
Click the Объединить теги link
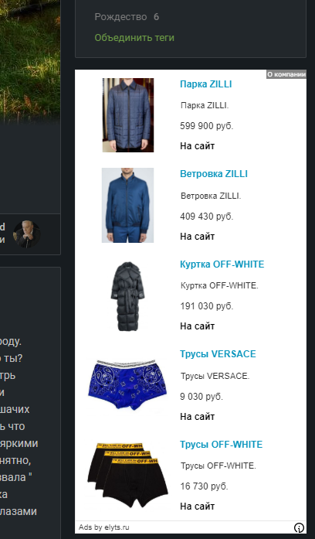point(134,37)
